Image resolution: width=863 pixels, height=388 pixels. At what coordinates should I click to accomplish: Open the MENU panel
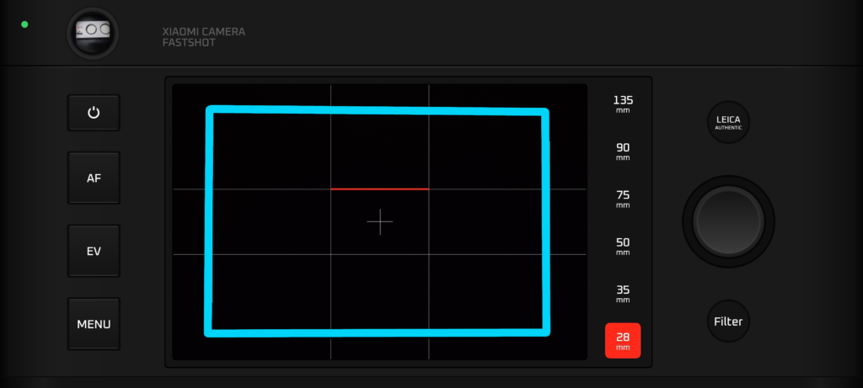[94, 324]
